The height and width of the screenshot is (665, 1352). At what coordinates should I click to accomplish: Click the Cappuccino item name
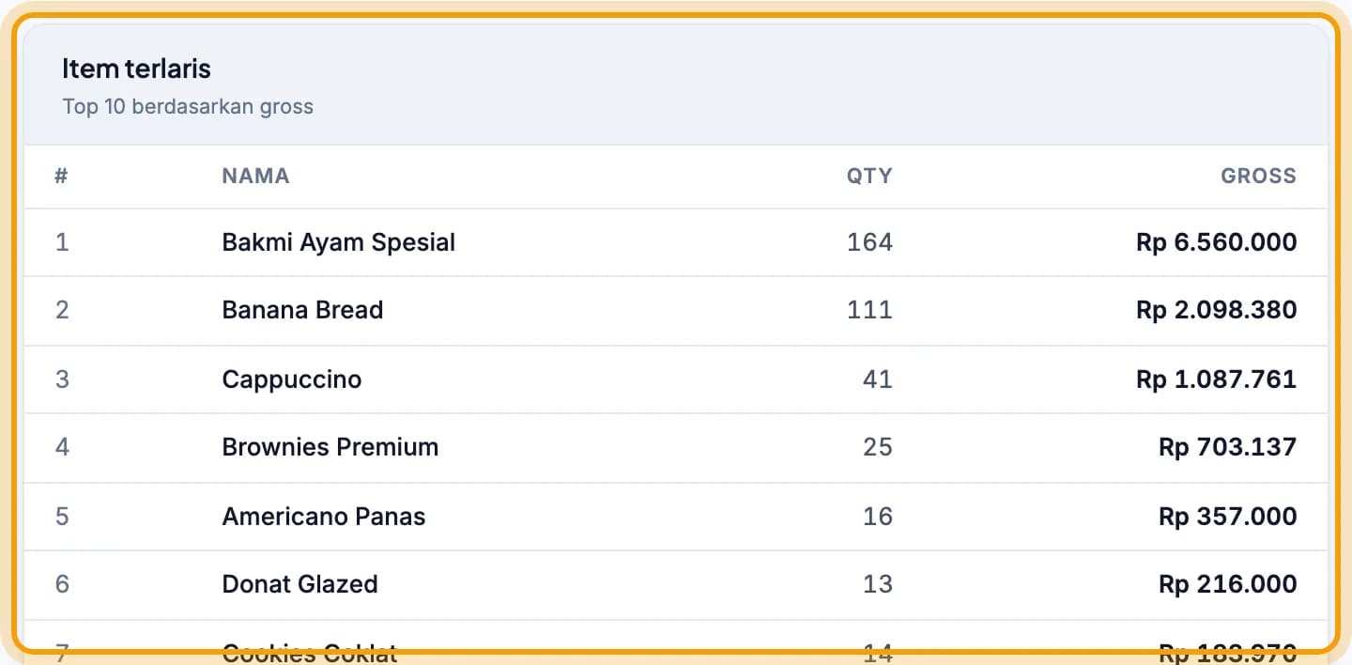coord(292,379)
